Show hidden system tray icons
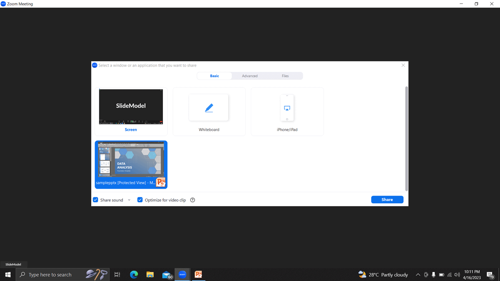 (418, 275)
